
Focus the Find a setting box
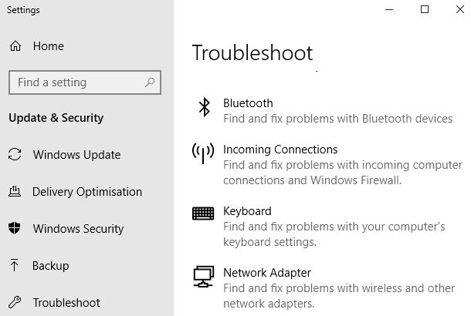click(77, 82)
